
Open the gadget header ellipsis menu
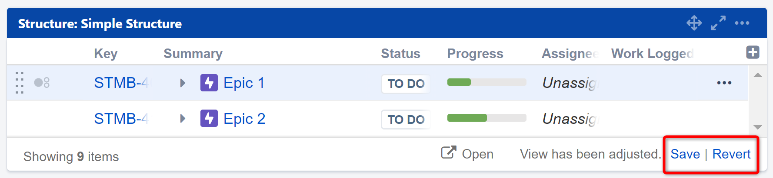pyautogui.click(x=742, y=23)
